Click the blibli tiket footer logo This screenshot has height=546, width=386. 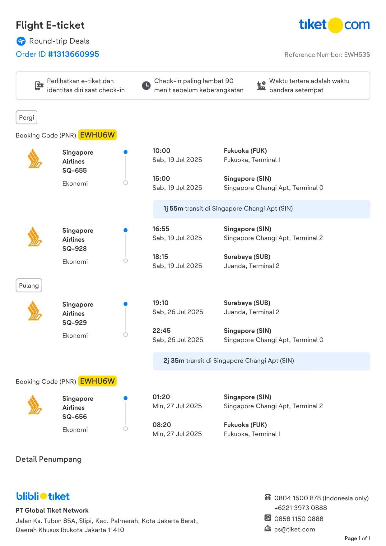point(43,496)
